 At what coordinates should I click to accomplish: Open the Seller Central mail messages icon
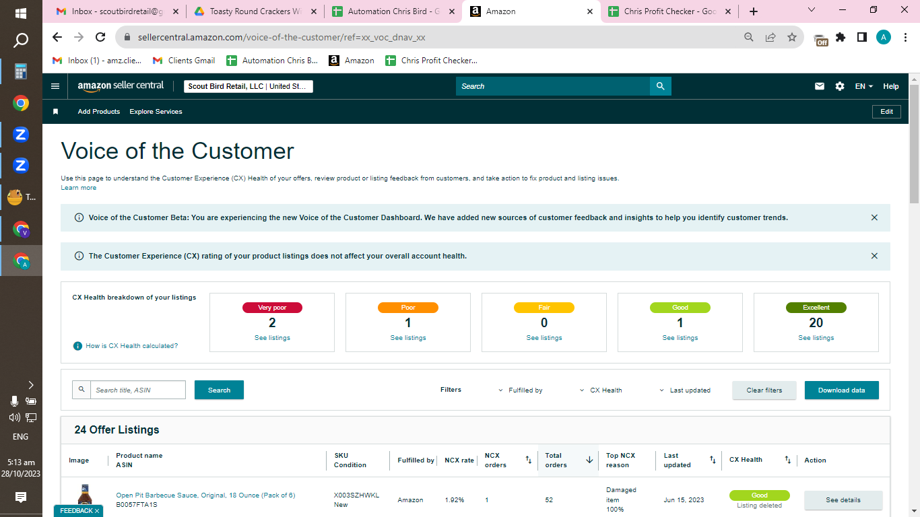point(820,86)
